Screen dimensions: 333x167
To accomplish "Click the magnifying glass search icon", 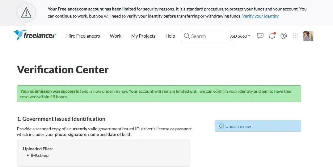I will 187,36.
